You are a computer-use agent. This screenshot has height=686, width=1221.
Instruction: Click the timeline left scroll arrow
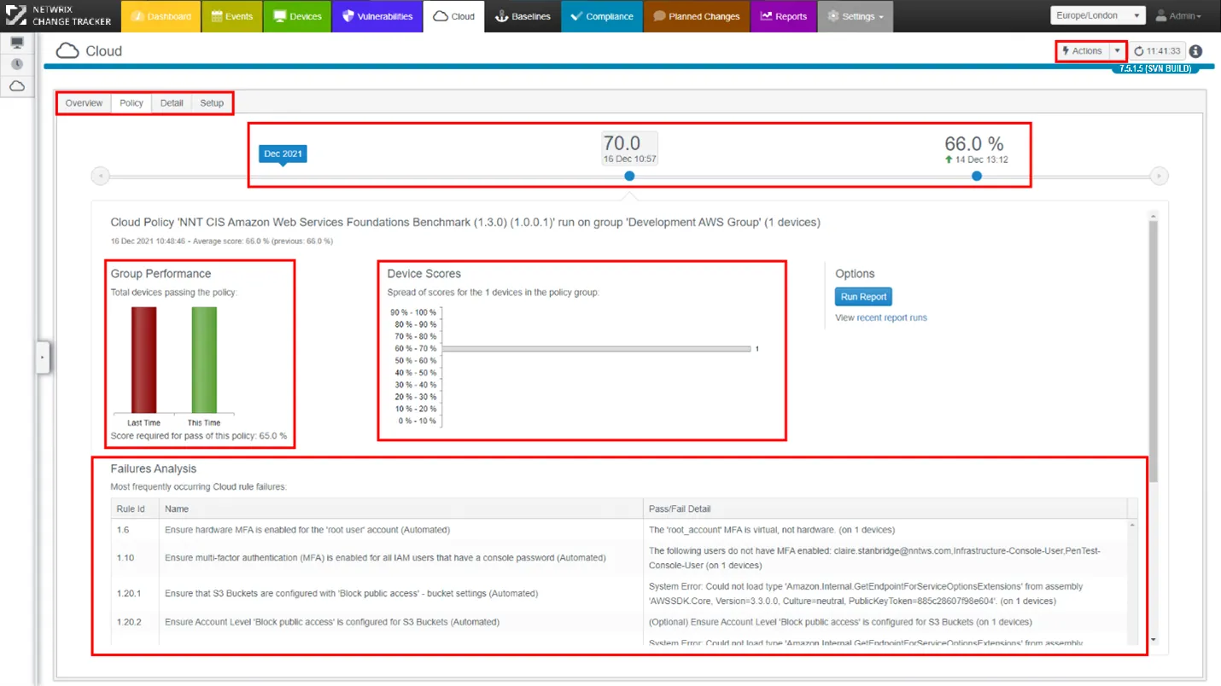click(x=101, y=177)
